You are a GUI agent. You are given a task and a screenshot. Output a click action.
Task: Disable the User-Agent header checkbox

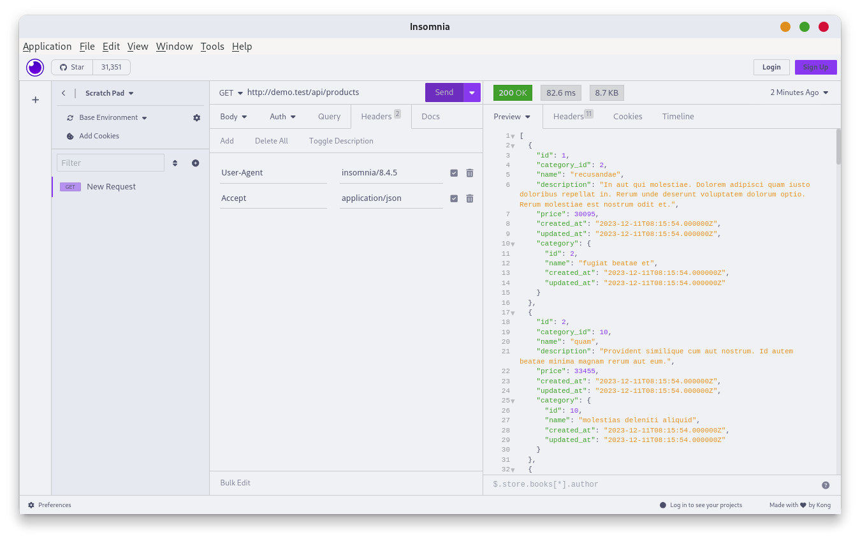click(x=454, y=173)
